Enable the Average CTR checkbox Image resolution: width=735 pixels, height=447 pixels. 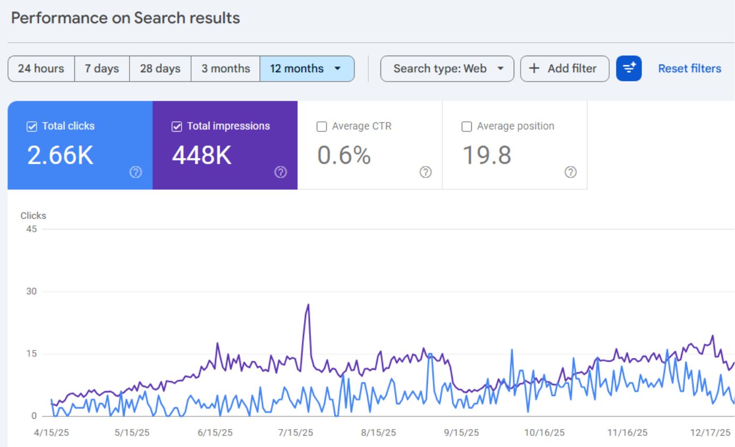[322, 127]
